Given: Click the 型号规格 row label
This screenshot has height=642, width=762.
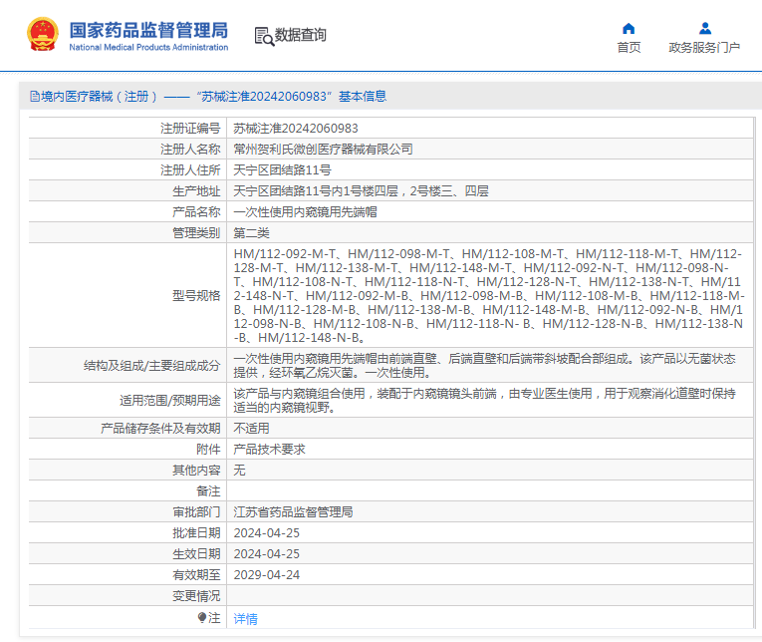Looking at the screenshot, I should coord(196,296).
